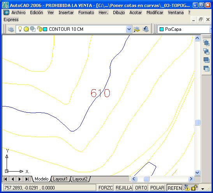Switch to the Layout1 tab
The height and width of the screenshot is (193, 213).
coord(60,179)
